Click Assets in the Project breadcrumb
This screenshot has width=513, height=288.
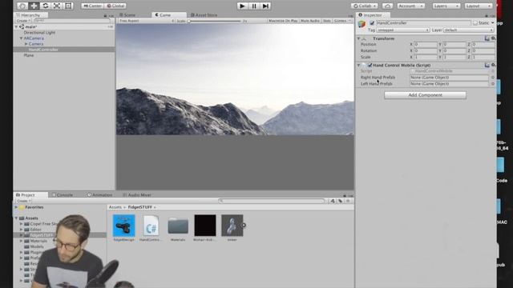point(115,207)
